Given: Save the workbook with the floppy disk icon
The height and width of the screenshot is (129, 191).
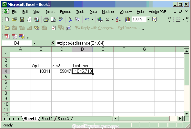Looking at the screenshot, I should pyautogui.click(x=22, y=19).
